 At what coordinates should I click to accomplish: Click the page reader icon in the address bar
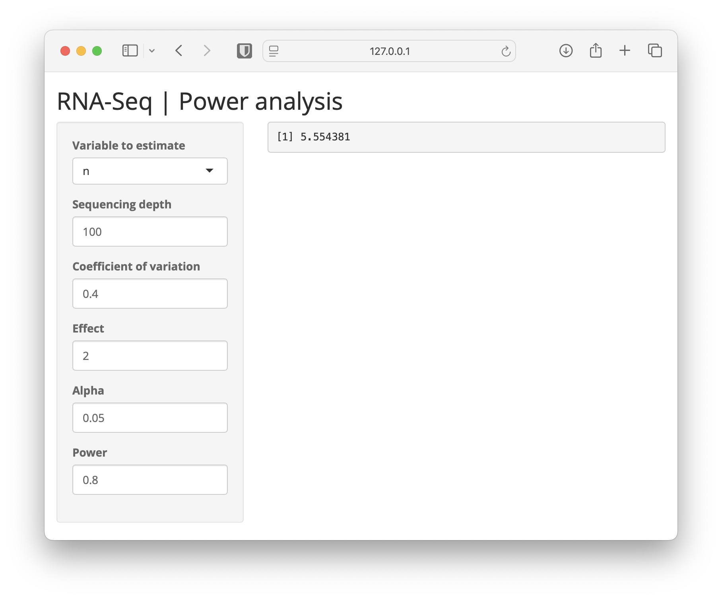tap(274, 51)
